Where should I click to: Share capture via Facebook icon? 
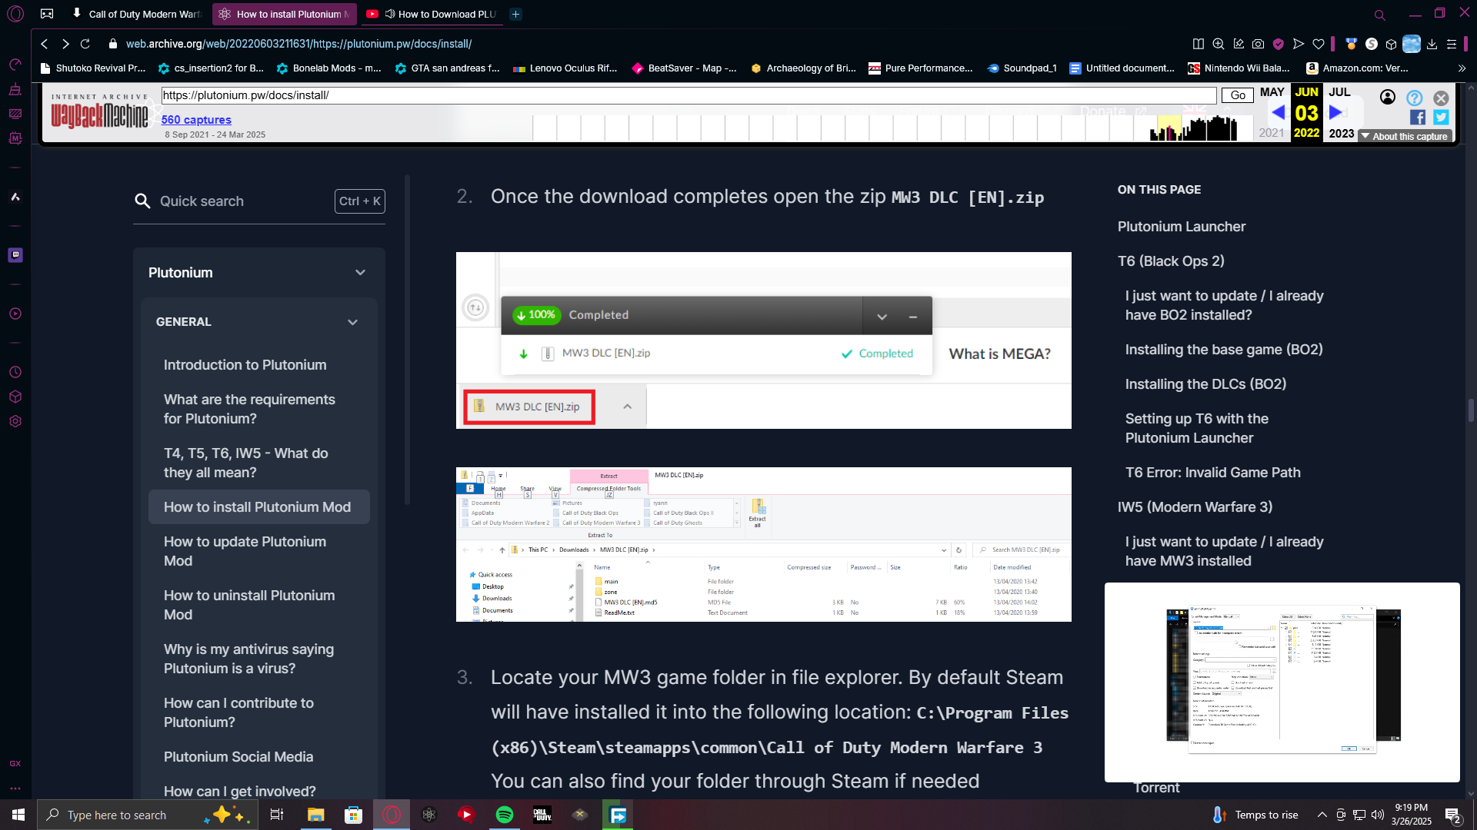pyautogui.click(x=1417, y=117)
